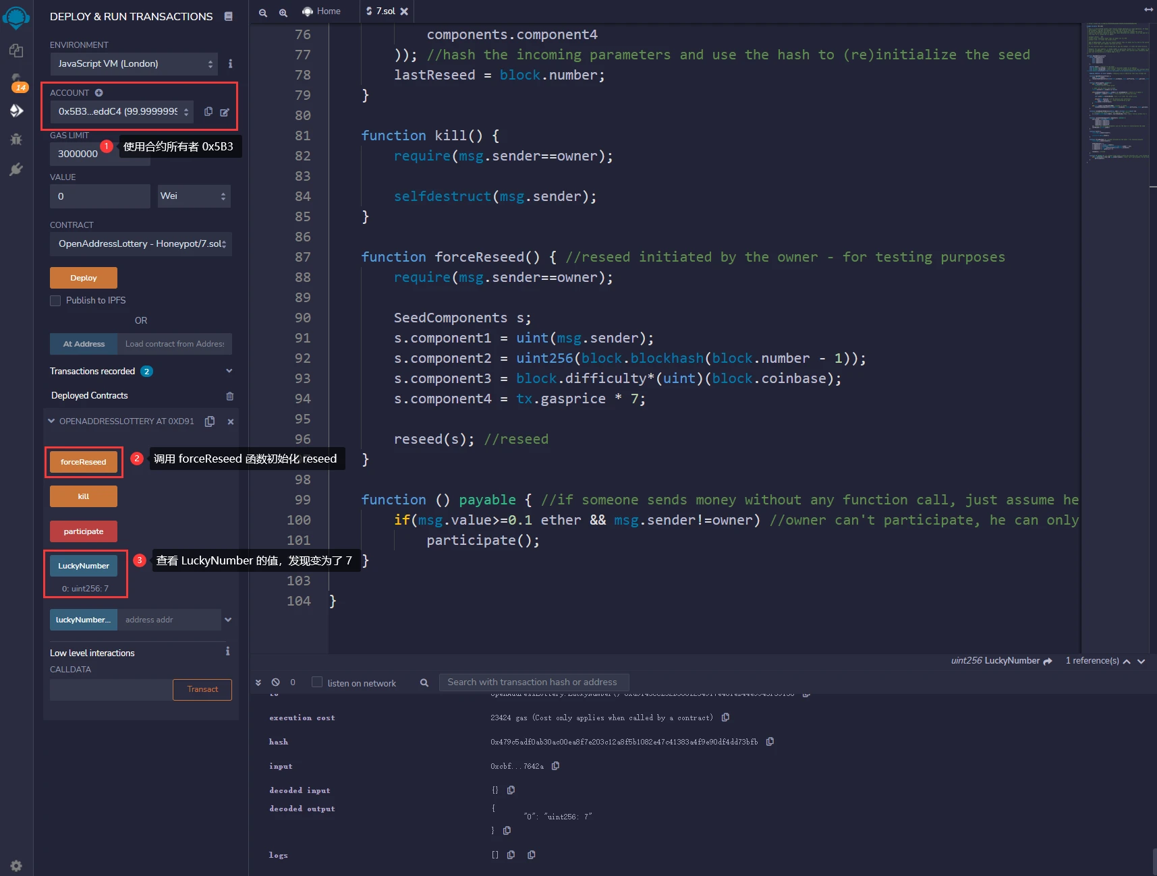1157x876 pixels.
Task: Copy OpenAddressLottery instance address
Action: (x=210, y=421)
